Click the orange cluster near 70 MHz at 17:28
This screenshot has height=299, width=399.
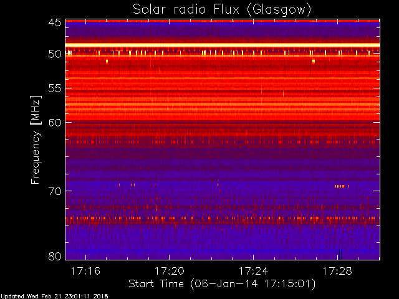[x=342, y=186]
